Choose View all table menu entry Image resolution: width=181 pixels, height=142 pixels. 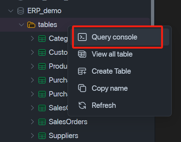coord(120,54)
